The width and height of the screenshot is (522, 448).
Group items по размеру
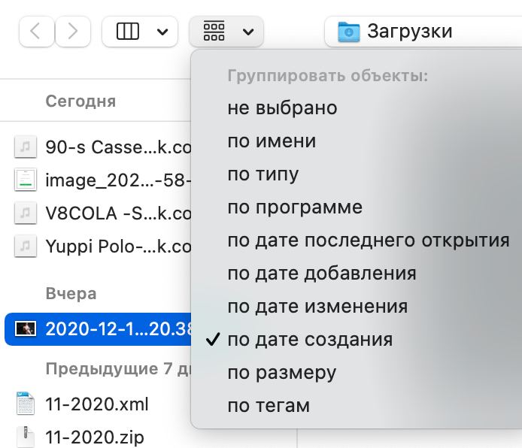(x=281, y=373)
